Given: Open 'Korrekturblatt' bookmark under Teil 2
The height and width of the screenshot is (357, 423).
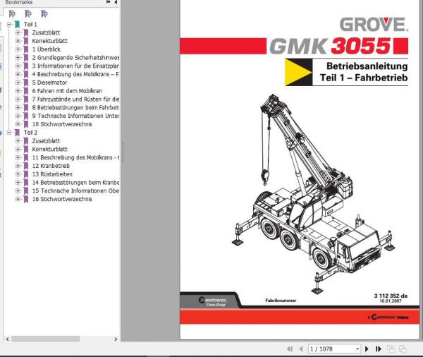Looking at the screenshot, I should pyautogui.click(x=49, y=149).
